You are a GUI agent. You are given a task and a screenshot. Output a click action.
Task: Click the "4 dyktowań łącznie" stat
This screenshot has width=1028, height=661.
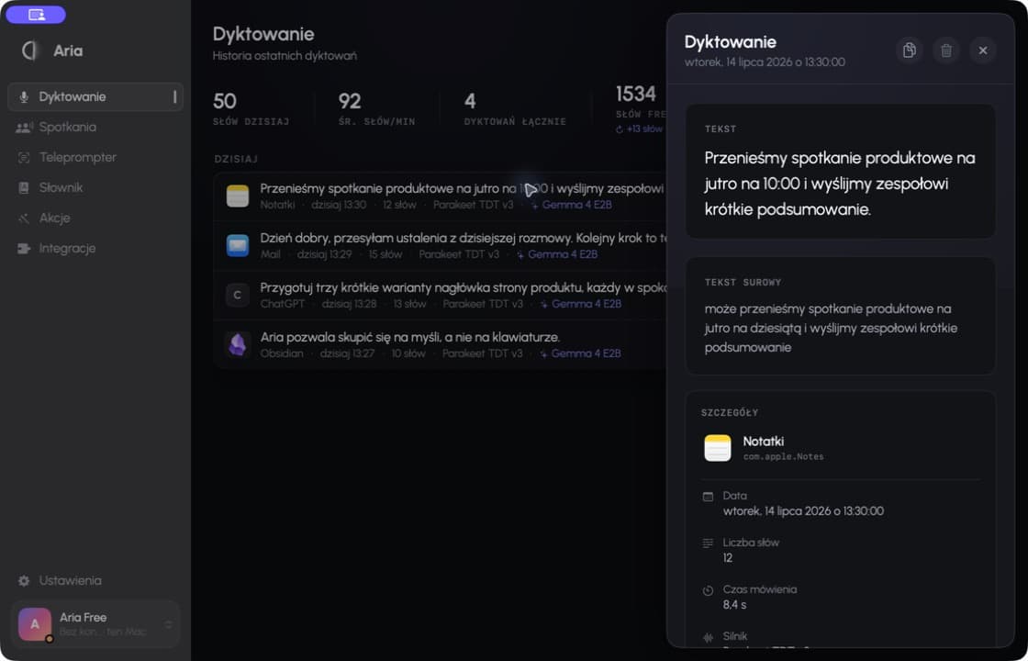(x=515, y=109)
